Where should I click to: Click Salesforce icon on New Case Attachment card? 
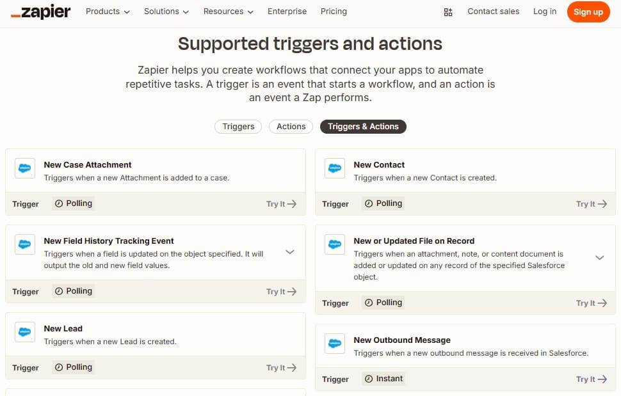click(24, 168)
